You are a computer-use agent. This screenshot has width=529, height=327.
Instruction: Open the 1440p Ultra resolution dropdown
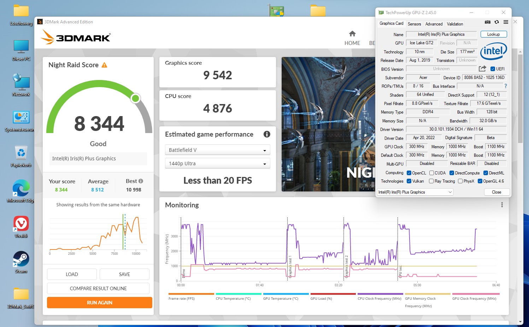click(x=218, y=163)
